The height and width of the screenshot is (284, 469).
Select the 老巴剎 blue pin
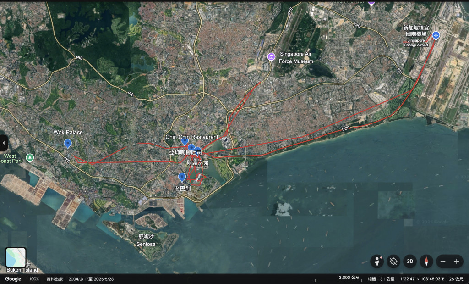(x=182, y=177)
